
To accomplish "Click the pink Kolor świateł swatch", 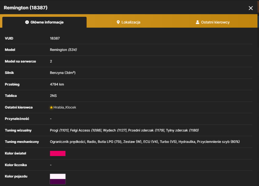I will pos(58,153).
